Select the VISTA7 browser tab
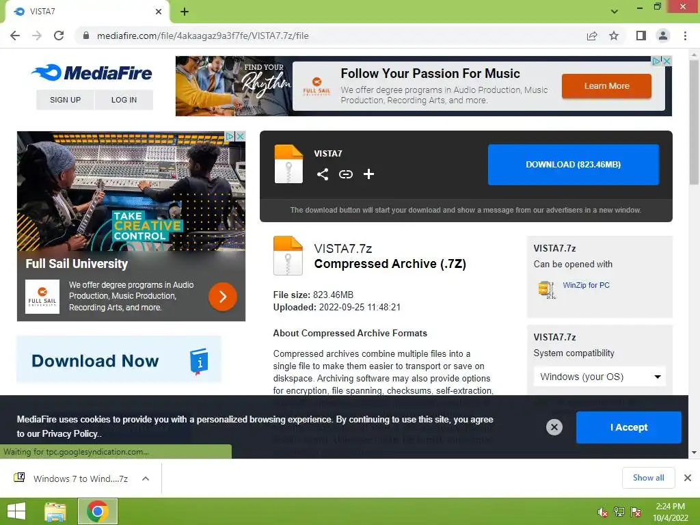 pos(87,12)
